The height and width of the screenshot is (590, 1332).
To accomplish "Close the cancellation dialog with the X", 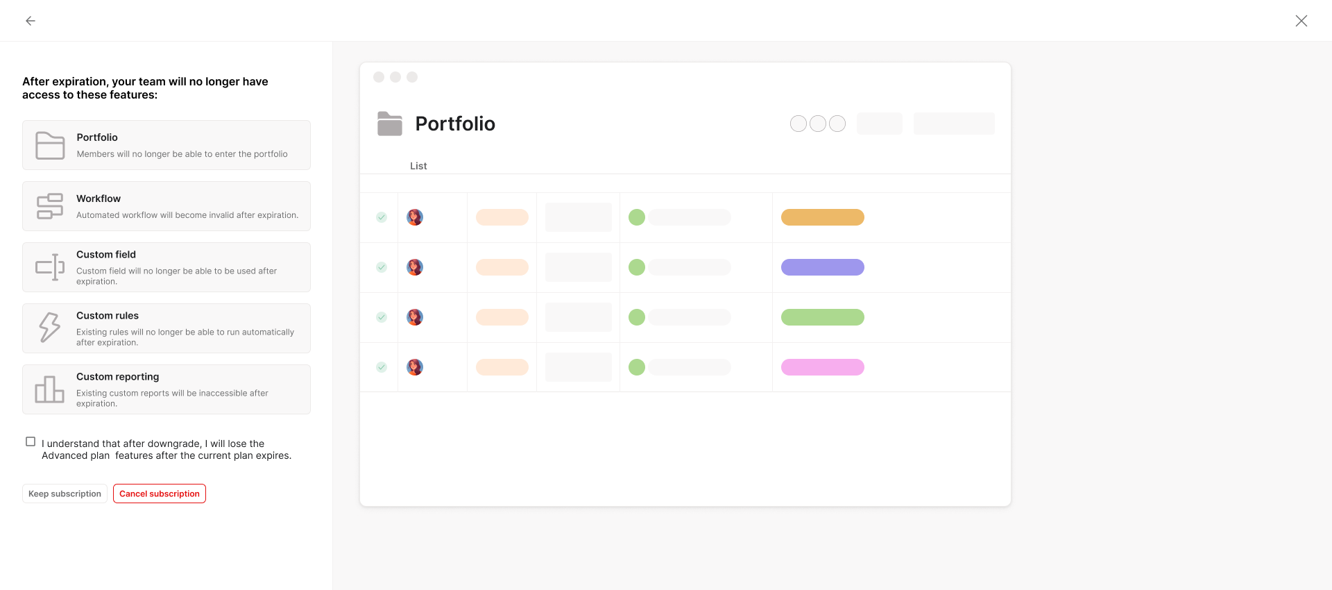I will coord(1301,21).
